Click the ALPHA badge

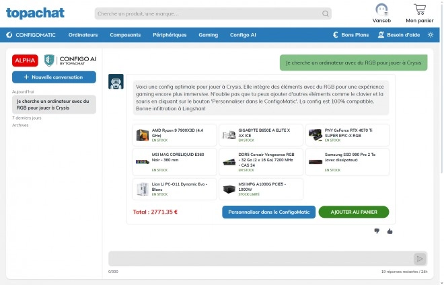[x=25, y=60]
